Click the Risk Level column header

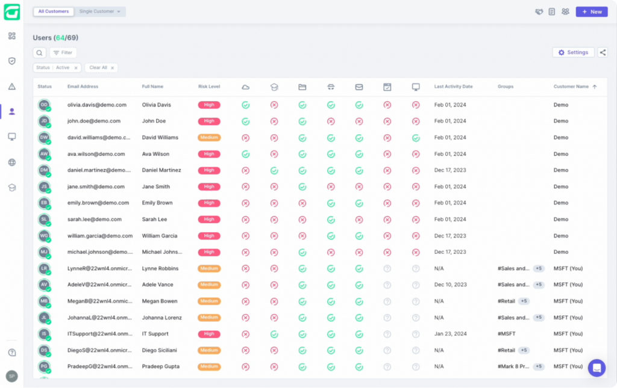pos(209,87)
